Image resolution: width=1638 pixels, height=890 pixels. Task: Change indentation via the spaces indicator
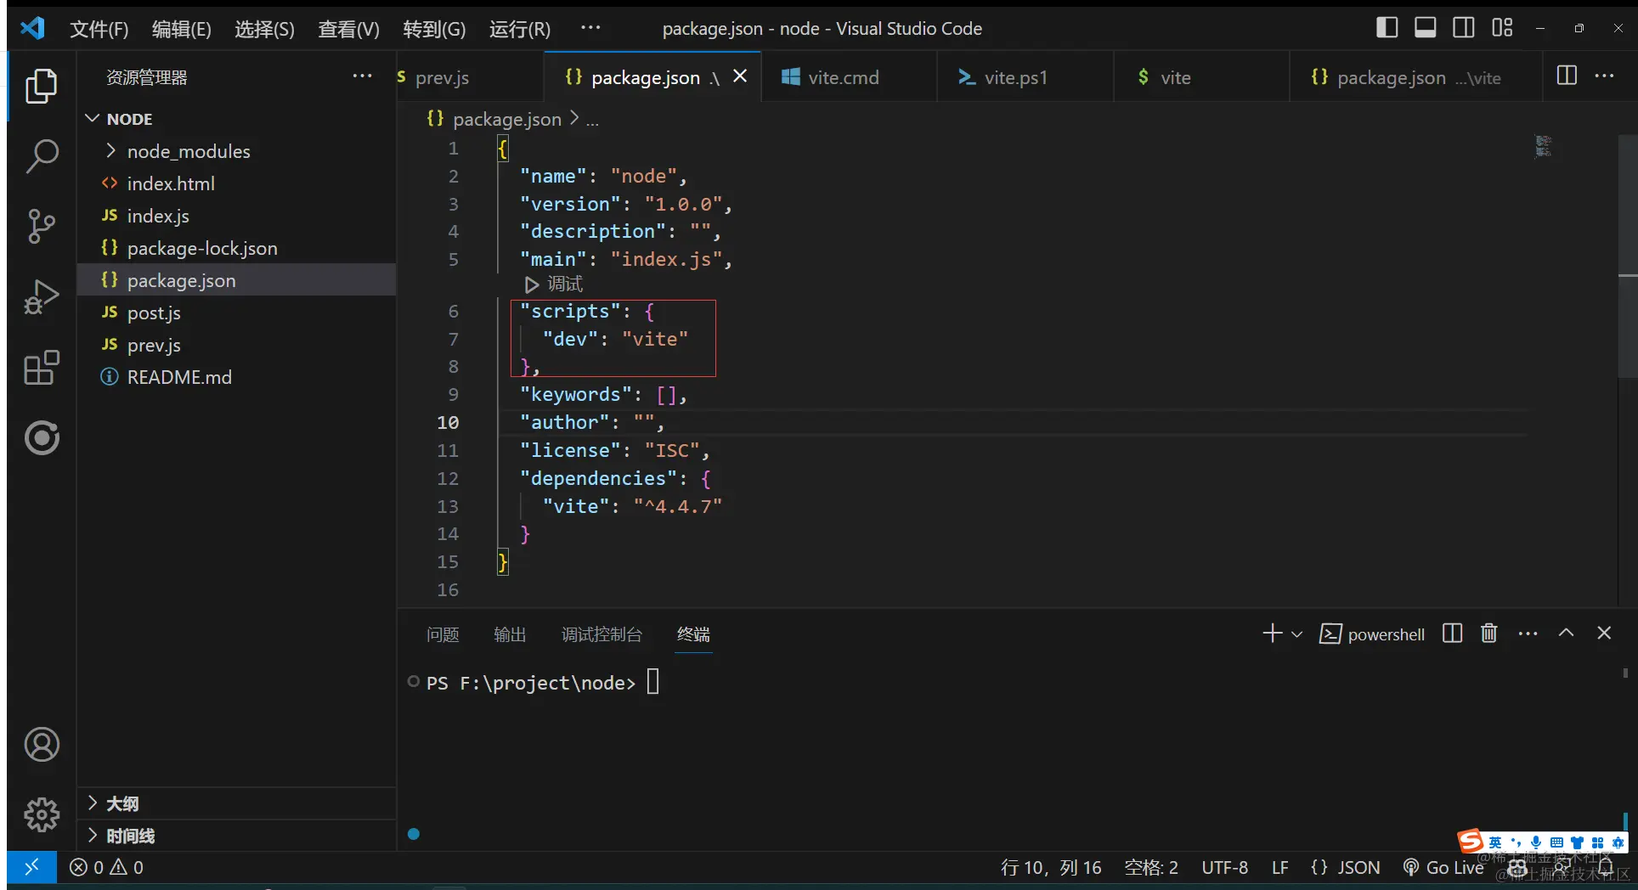pos(1151,867)
